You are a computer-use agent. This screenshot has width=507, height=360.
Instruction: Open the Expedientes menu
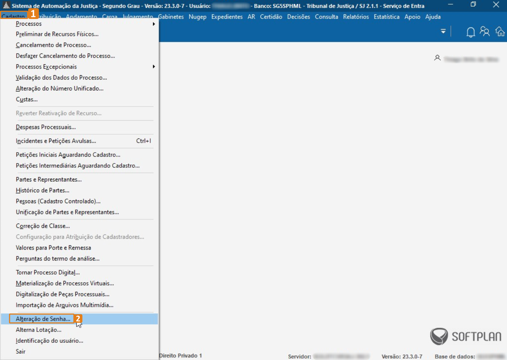click(x=227, y=17)
